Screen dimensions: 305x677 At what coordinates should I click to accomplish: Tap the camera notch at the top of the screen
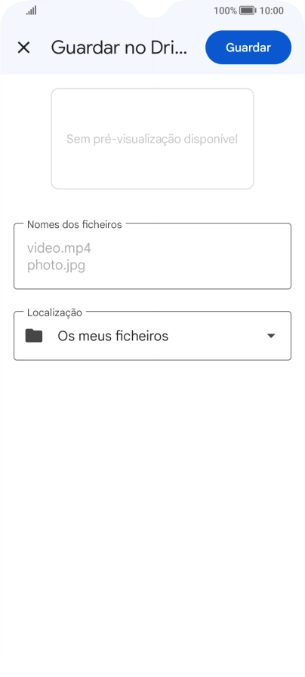(152, 8)
